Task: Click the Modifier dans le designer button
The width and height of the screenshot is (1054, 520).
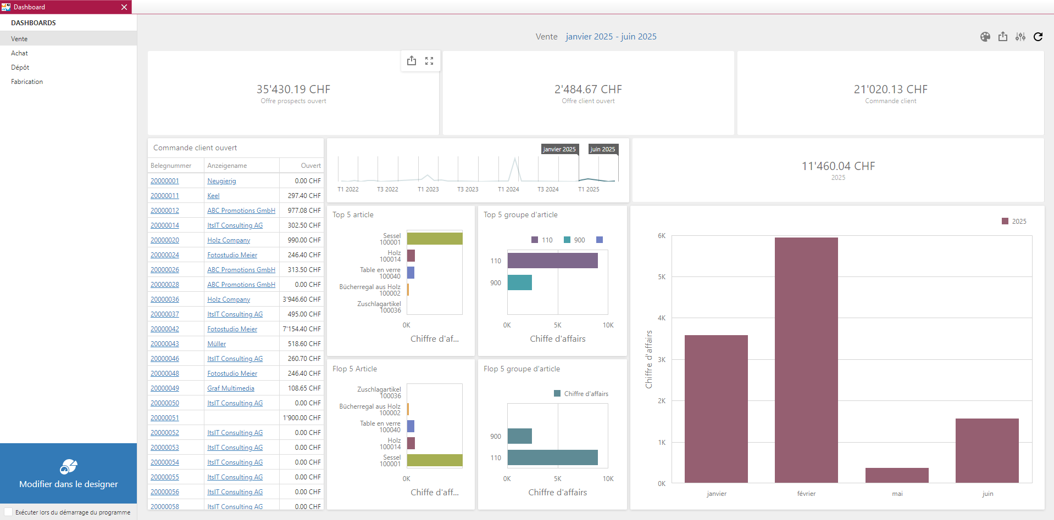Action: [68, 484]
